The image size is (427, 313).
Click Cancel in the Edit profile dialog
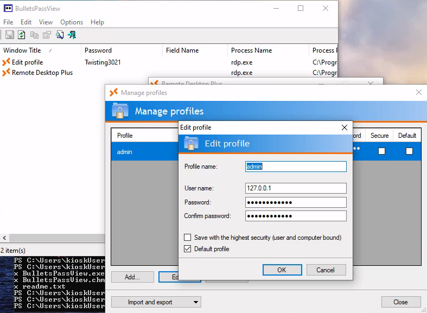pos(326,270)
